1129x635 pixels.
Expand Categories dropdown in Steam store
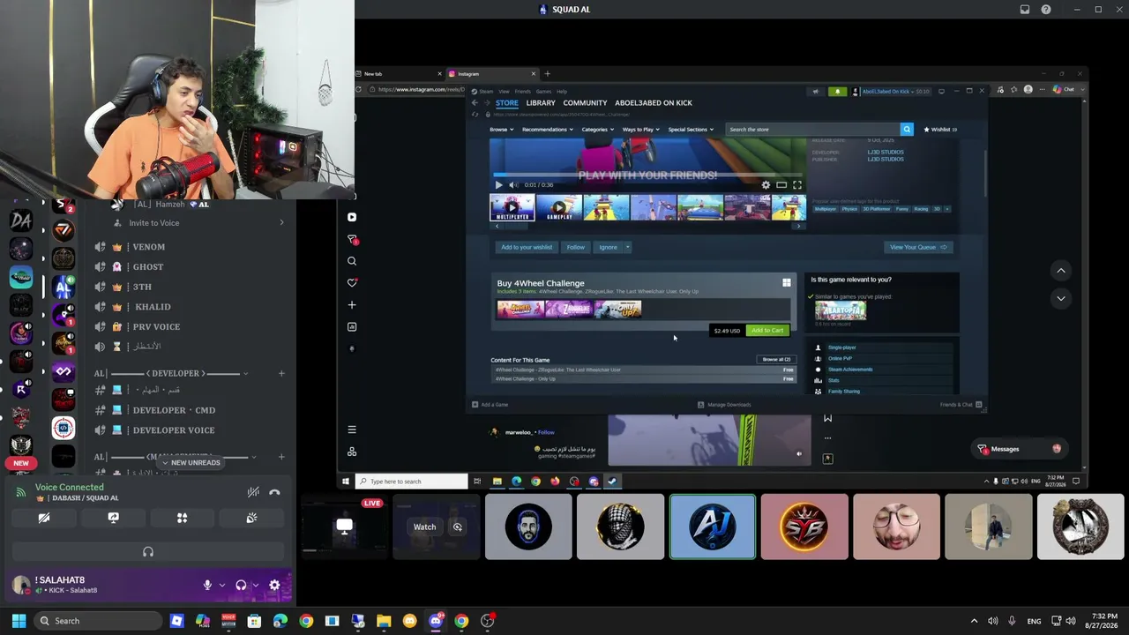[597, 130]
